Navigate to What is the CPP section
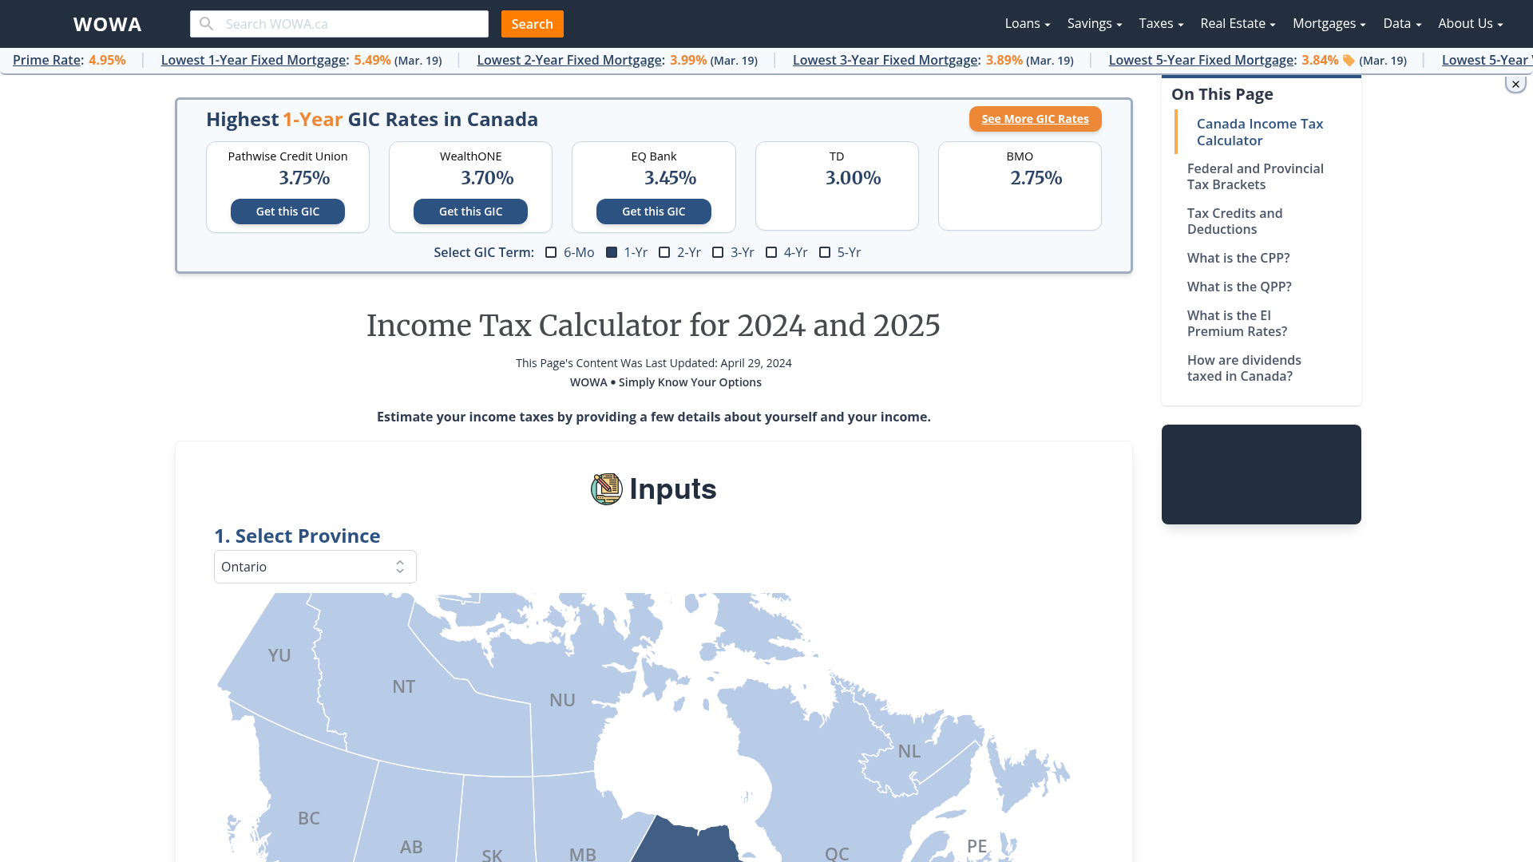This screenshot has height=862, width=1533. 1238,257
